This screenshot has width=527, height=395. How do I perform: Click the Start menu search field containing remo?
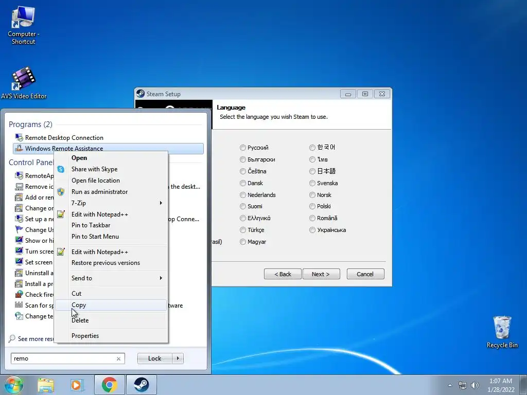(x=67, y=358)
